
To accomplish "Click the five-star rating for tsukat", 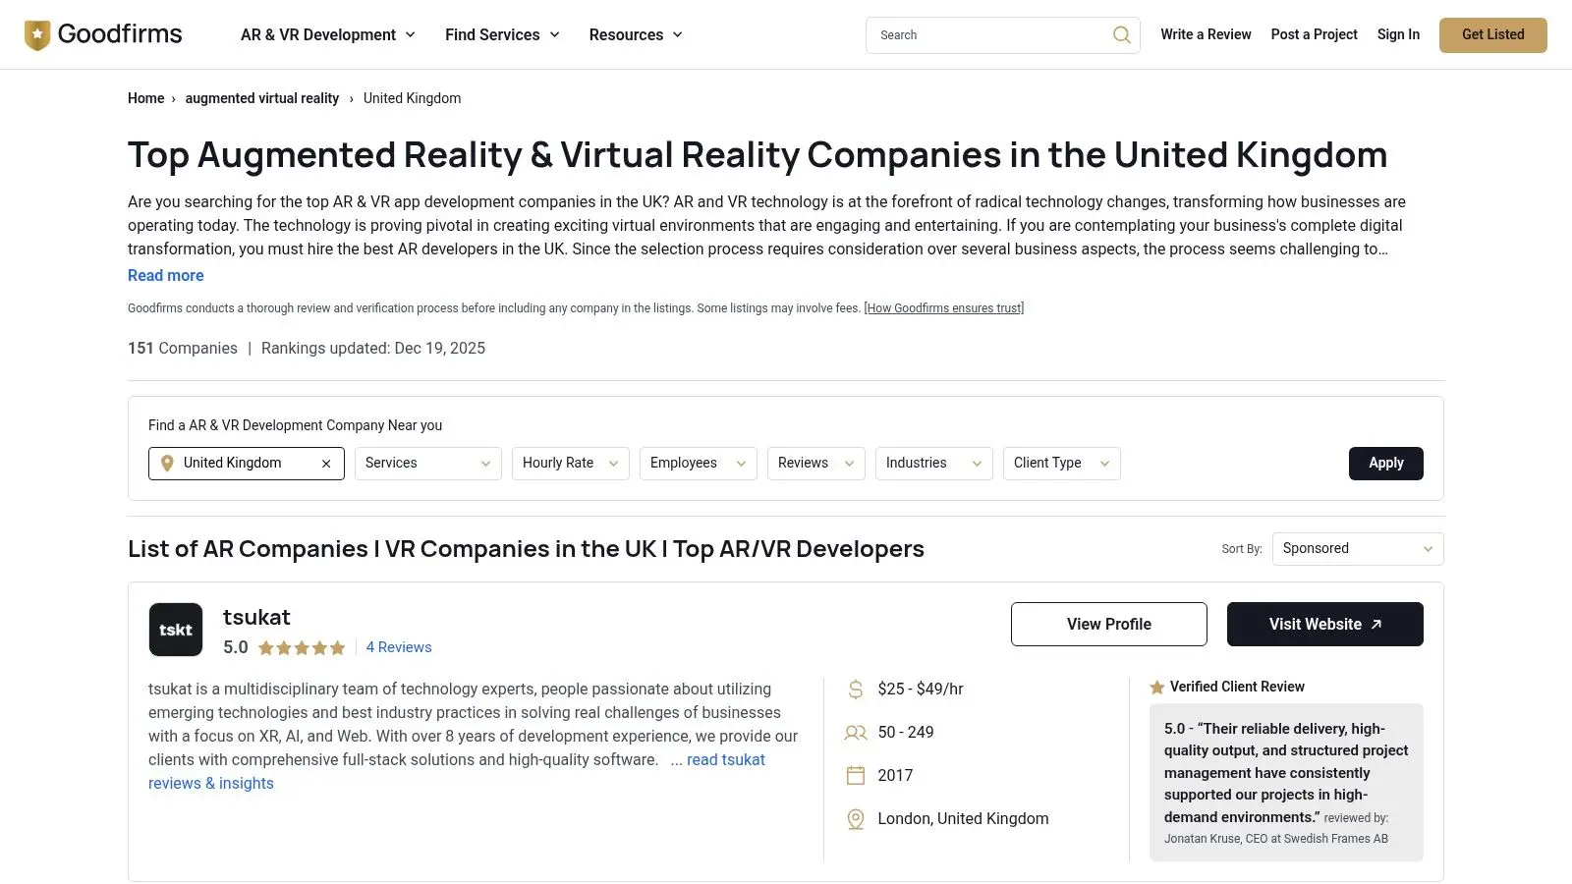I will (302, 648).
